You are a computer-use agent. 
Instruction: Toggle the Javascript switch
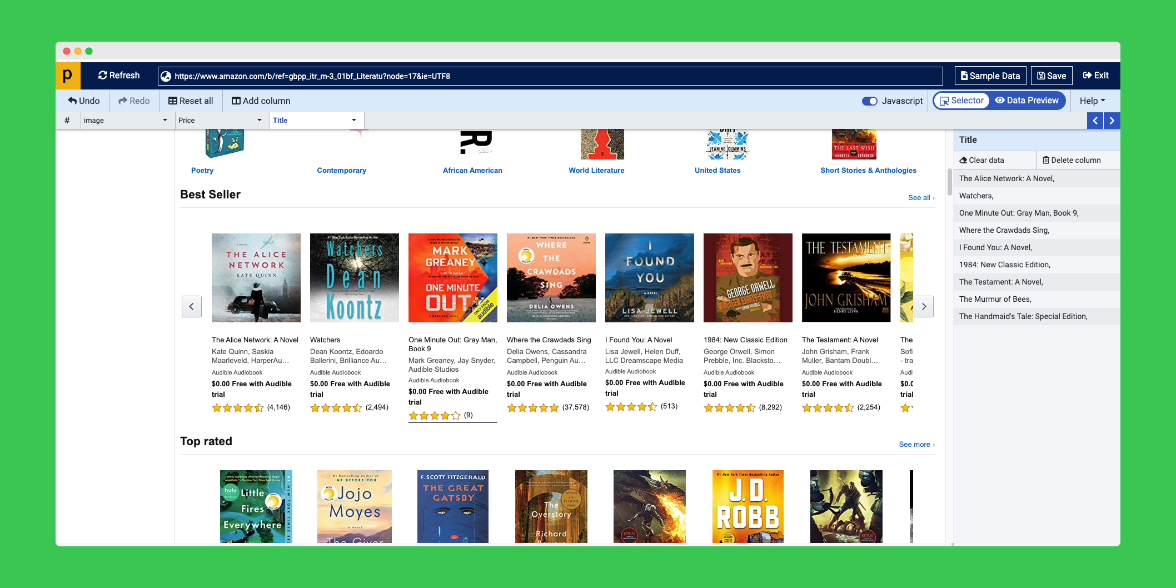tap(870, 101)
